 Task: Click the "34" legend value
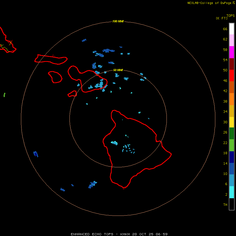point(225,112)
